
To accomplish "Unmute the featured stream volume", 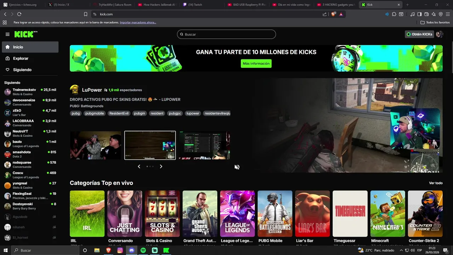I will pyautogui.click(x=237, y=167).
